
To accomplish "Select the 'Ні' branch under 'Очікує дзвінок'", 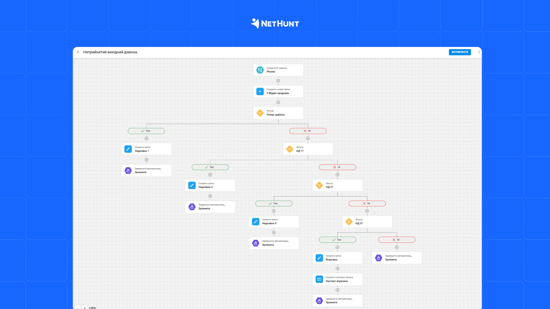I will [308, 131].
